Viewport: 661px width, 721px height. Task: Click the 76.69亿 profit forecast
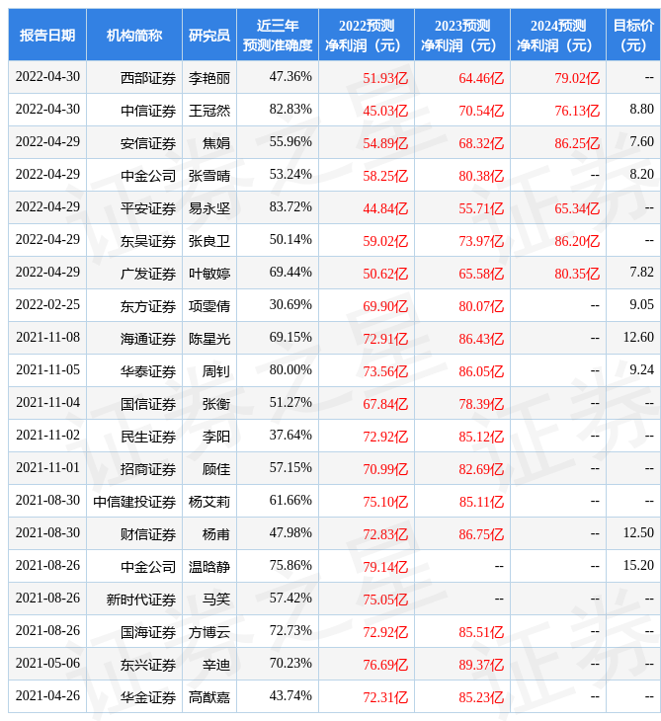[385, 665]
